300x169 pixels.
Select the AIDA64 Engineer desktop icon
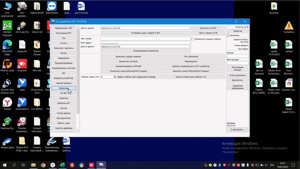(x=7, y=28)
